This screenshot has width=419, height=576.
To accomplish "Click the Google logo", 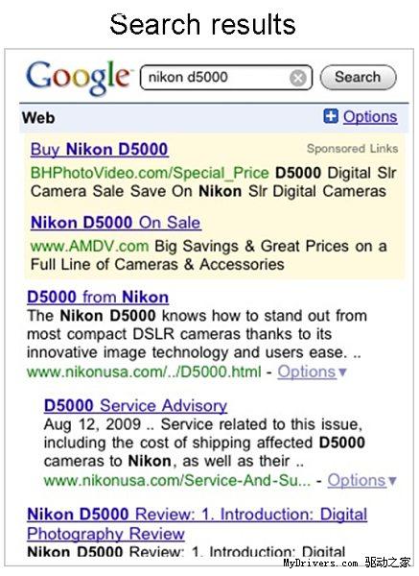I will (78, 78).
